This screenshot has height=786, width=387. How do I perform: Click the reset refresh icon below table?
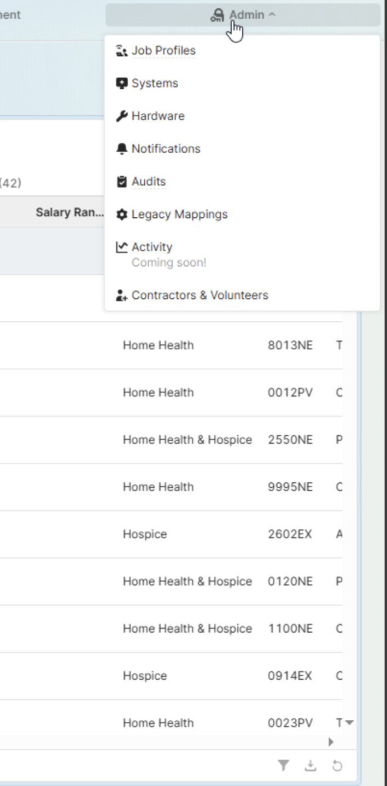click(337, 766)
